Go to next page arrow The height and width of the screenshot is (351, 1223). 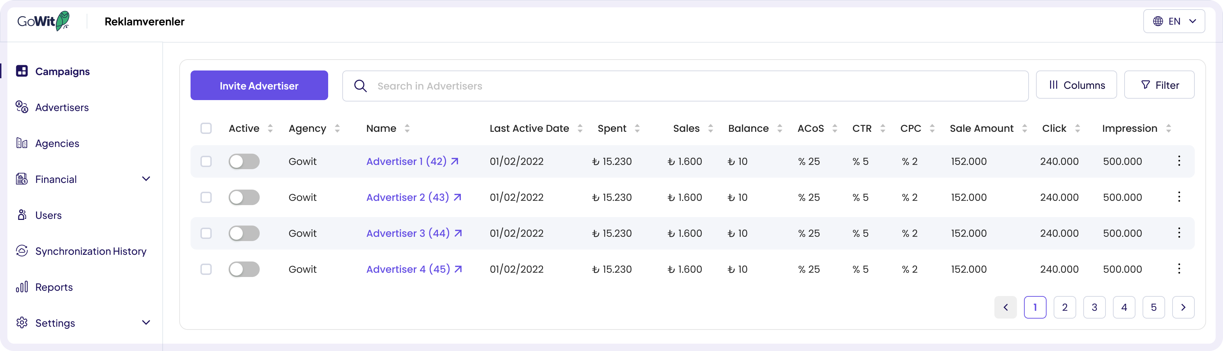coord(1183,307)
